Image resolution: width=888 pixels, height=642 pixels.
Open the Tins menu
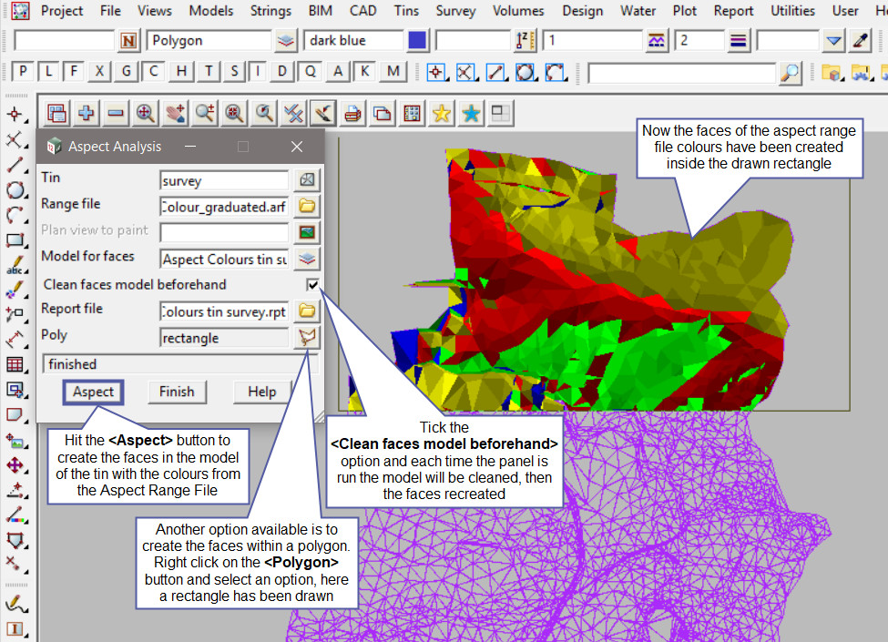407,11
